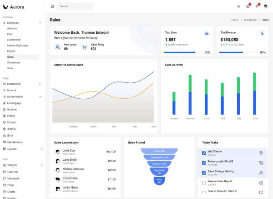Open John Doe in Sales Leaderboard
The image size is (273, 199).
tap(69, 150)
